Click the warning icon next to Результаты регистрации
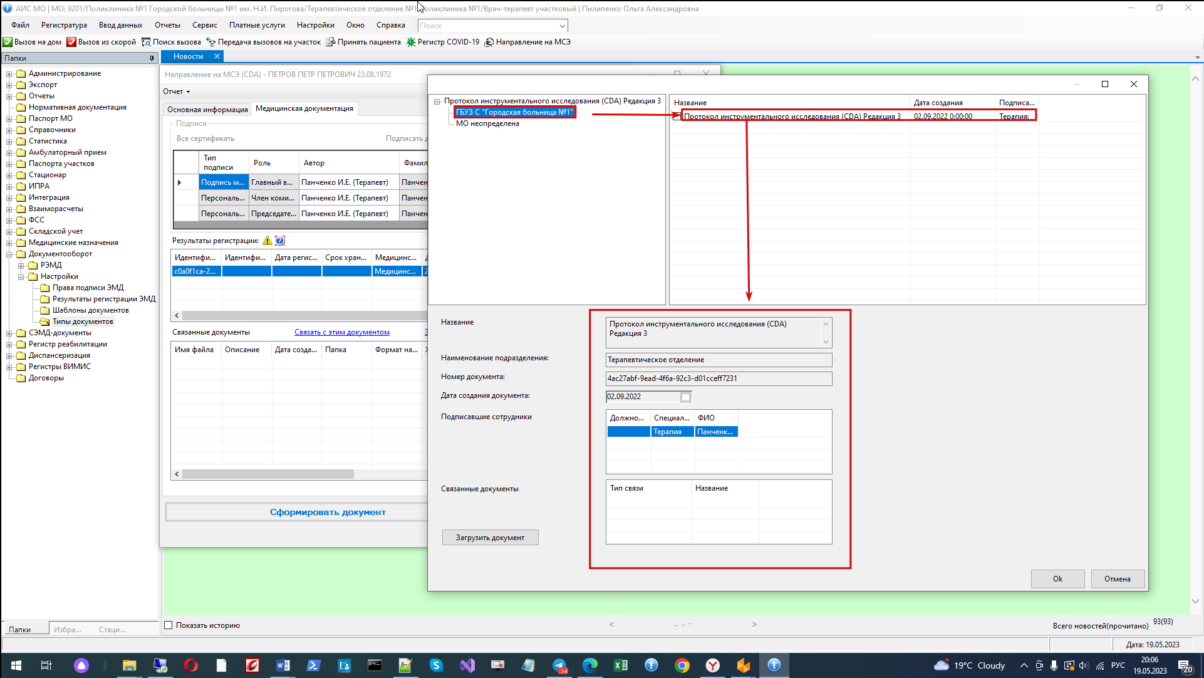The image size is (1204, 678). point(267,241)
